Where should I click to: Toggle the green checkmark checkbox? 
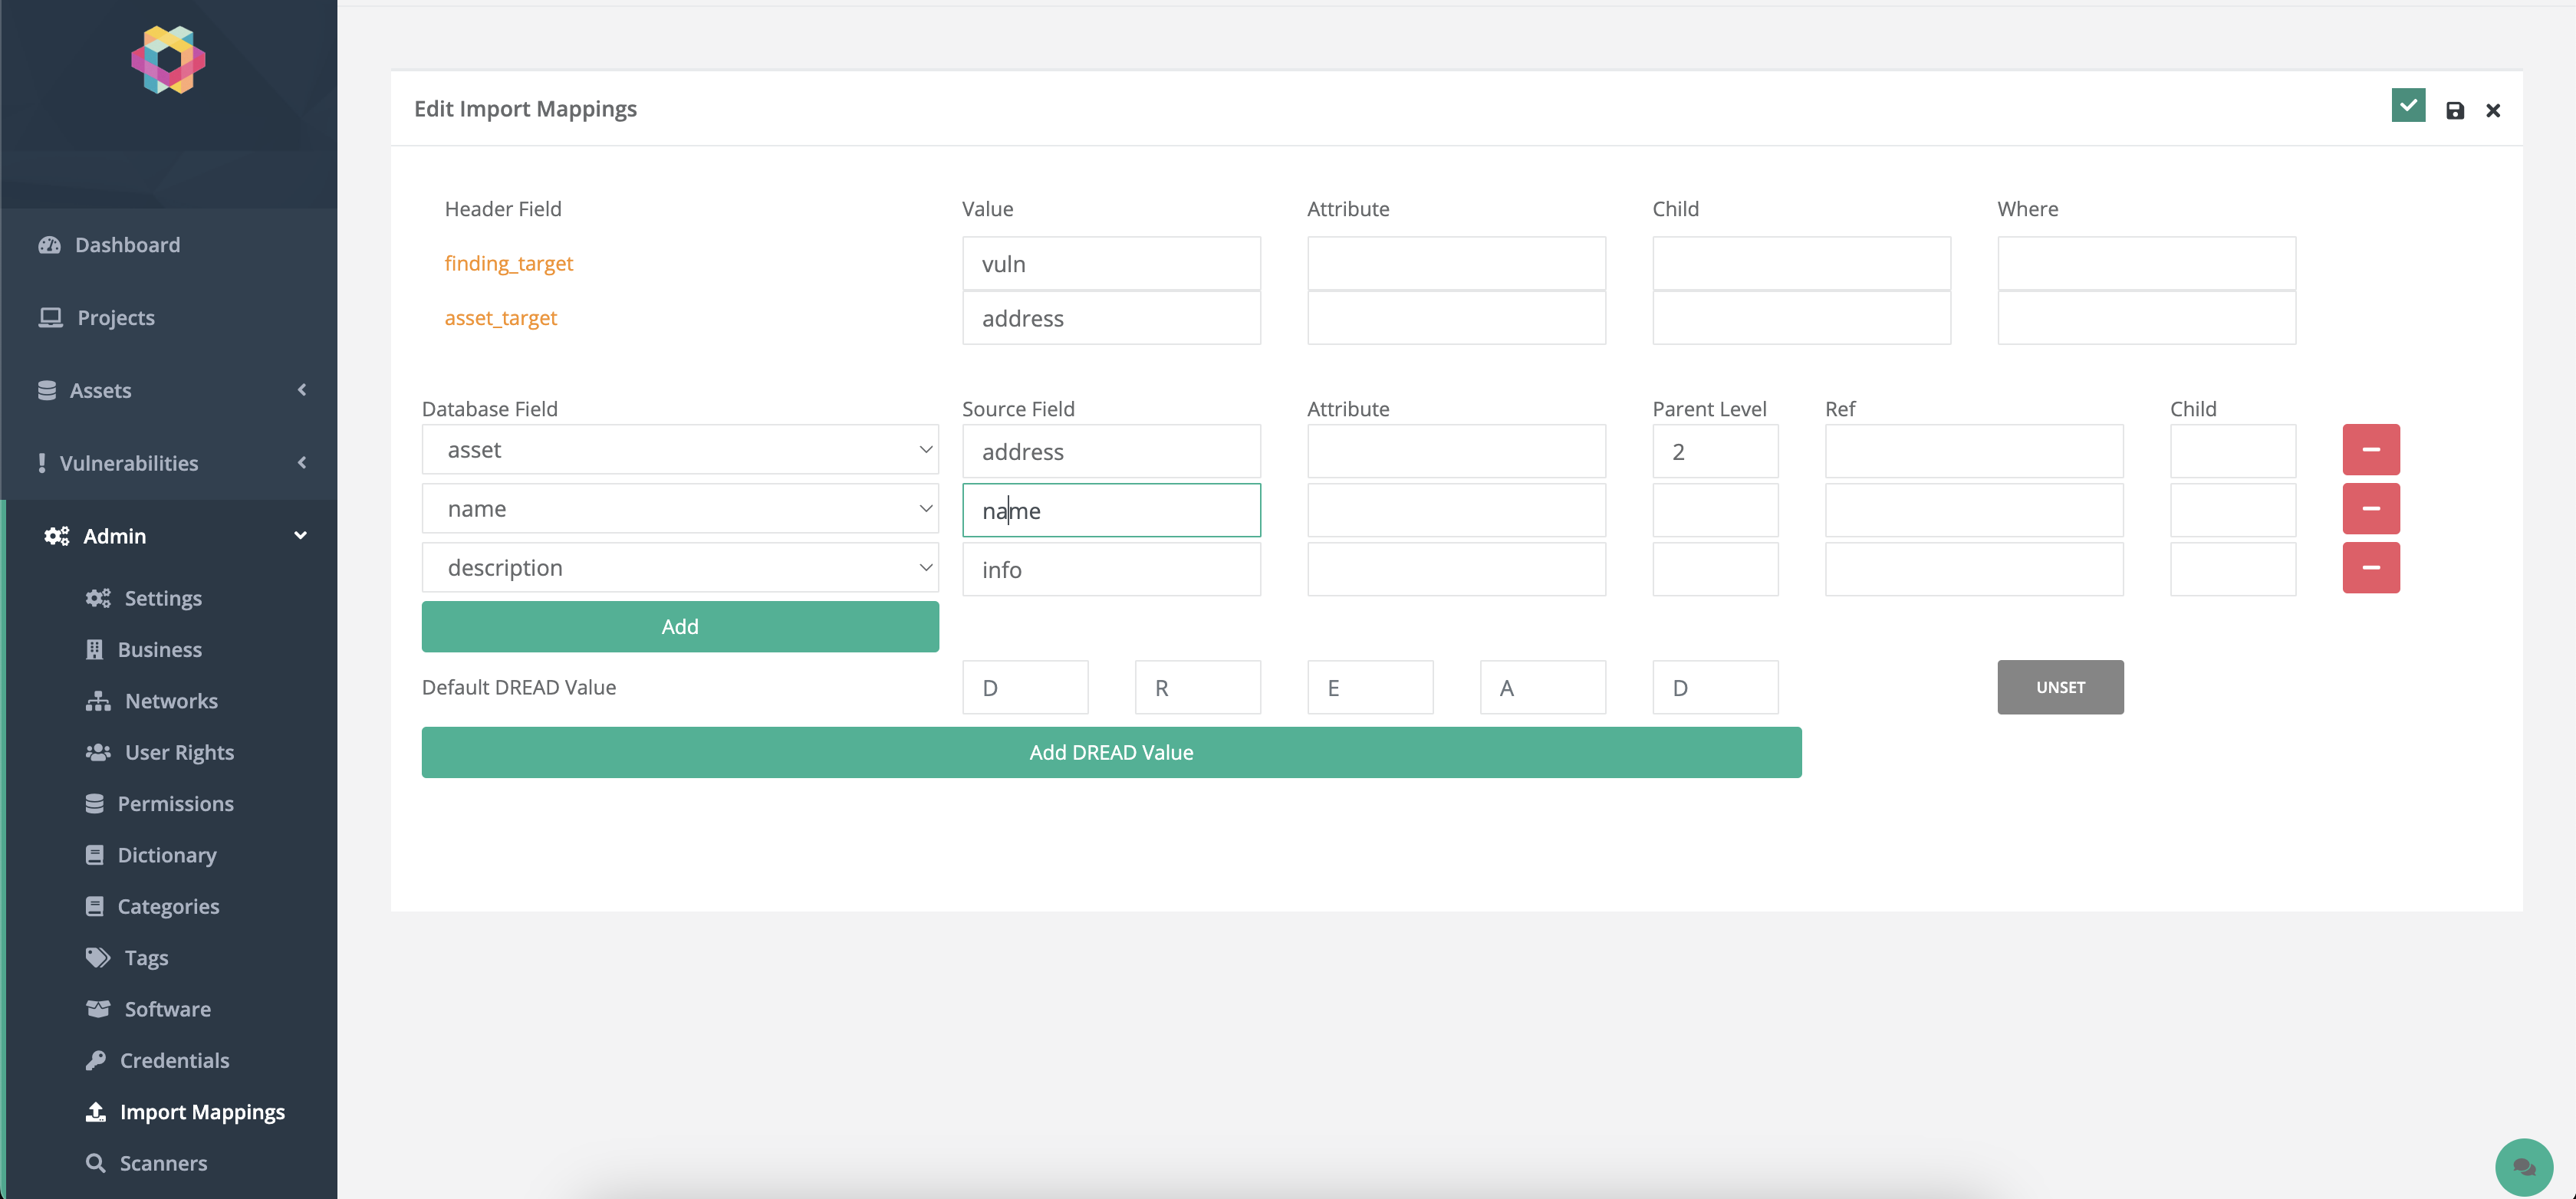(2409, 105)
